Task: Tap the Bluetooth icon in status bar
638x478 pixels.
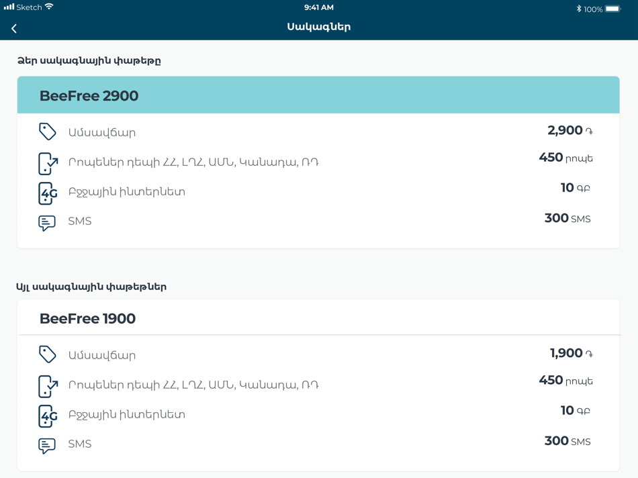Action: (x=579, y=9)
